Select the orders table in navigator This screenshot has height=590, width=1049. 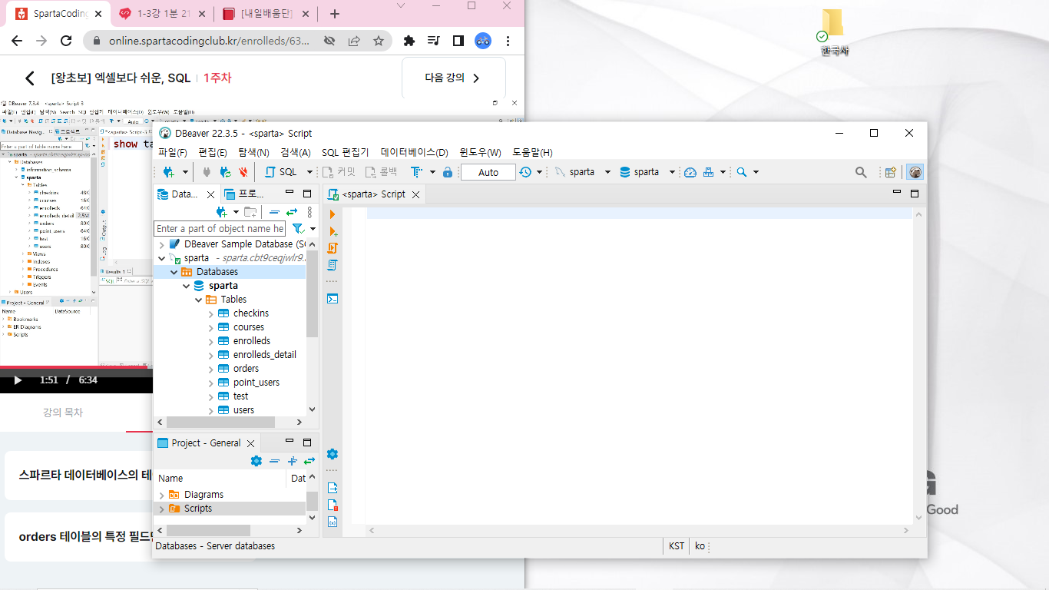click(246, 369)
